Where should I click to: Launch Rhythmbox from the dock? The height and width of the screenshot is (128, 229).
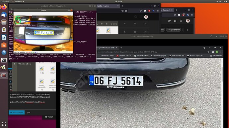[4, 30]
